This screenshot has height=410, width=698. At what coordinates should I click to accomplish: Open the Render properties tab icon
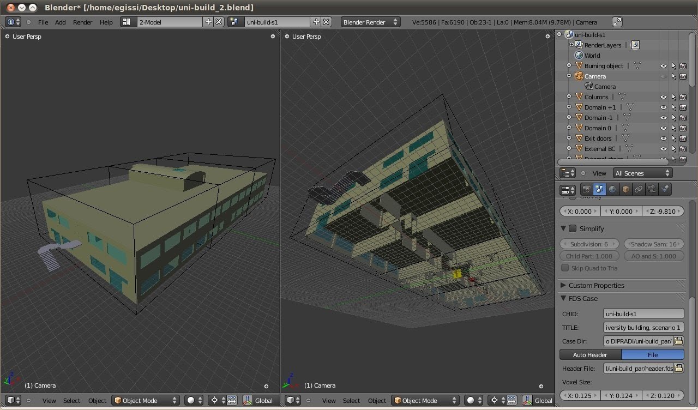(587, 189)
